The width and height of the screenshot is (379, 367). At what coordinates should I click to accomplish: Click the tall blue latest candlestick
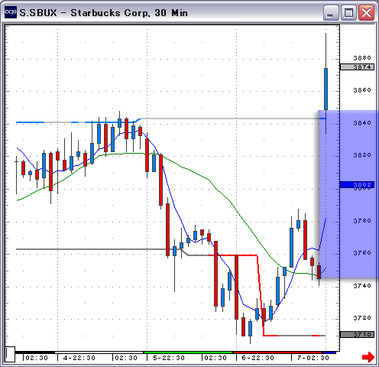point(326,89)
